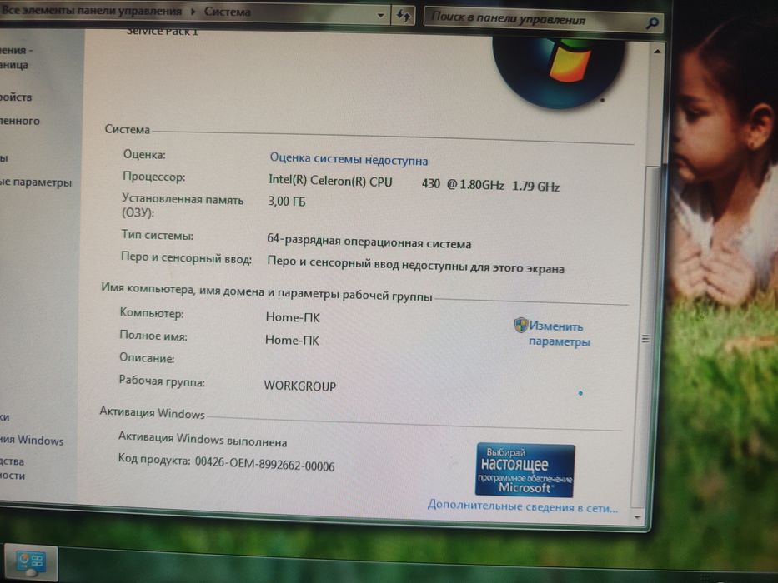Click the genuine Microsoft software badge
The height and width of the screenshot is (583, 778).
[x=525, y=470]
